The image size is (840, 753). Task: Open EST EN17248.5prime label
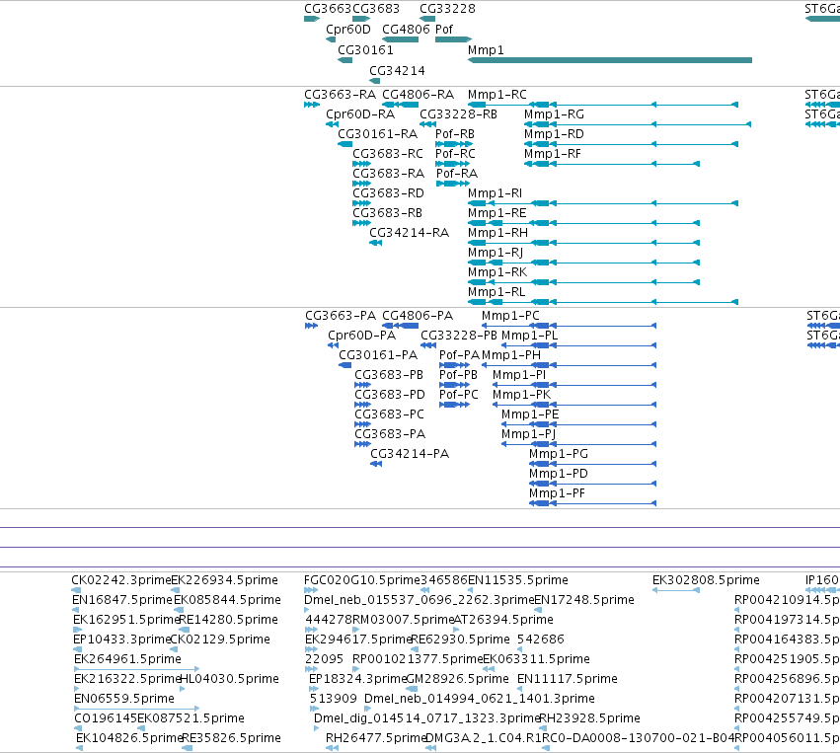(x=584, y=600)
